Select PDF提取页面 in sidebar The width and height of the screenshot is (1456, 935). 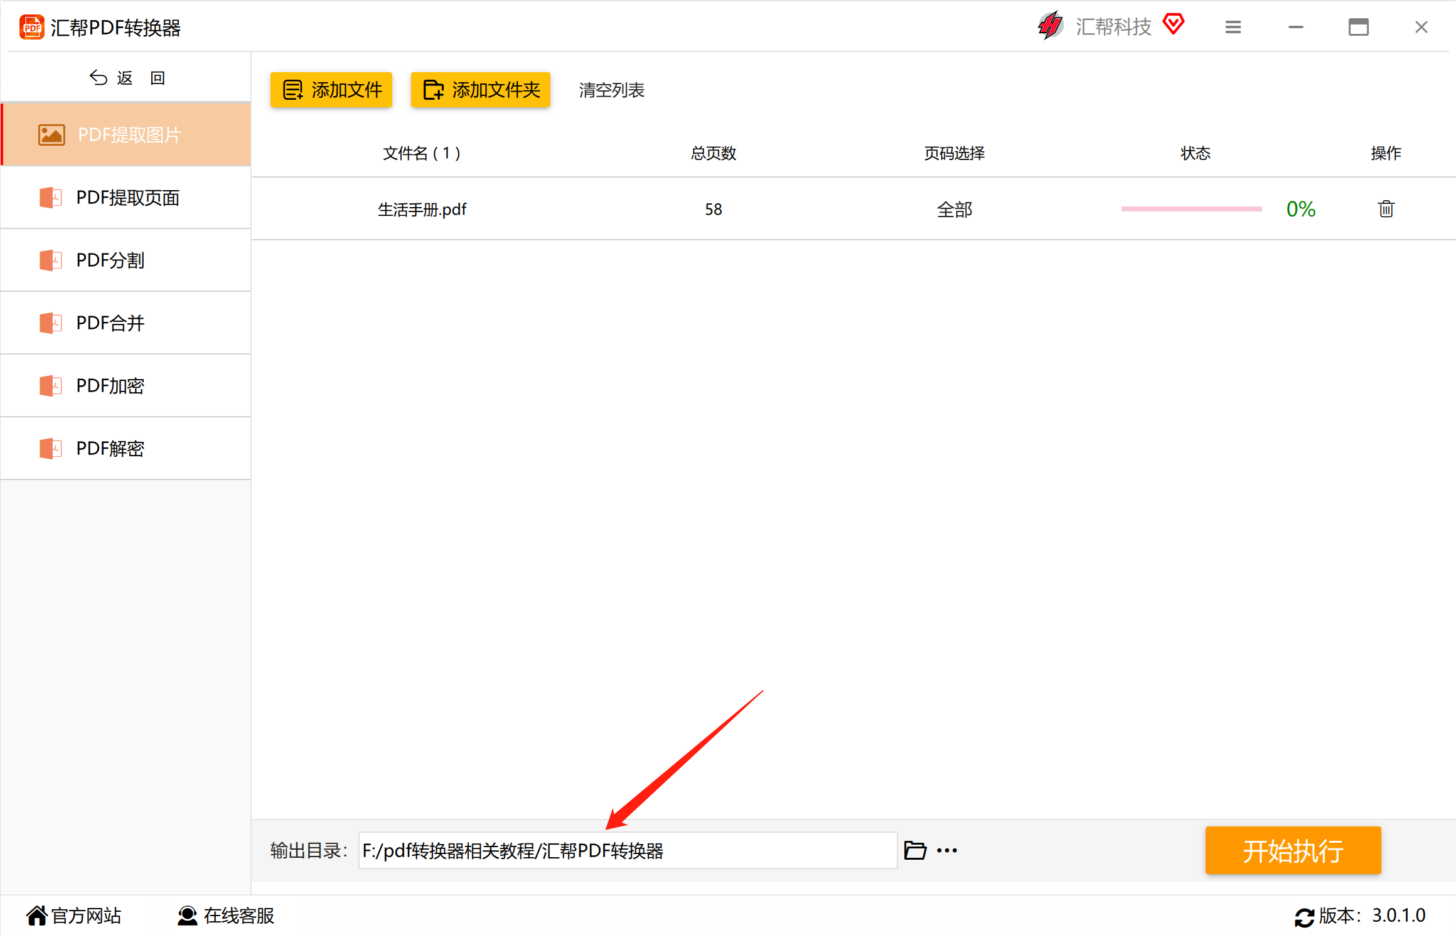[126, 197]
